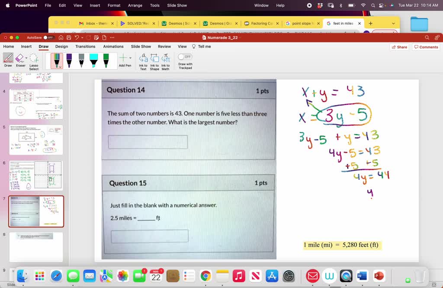The image size is (443, 288).
Task: Enable the rainbow multicolor pen
Action: pos(57,59)
